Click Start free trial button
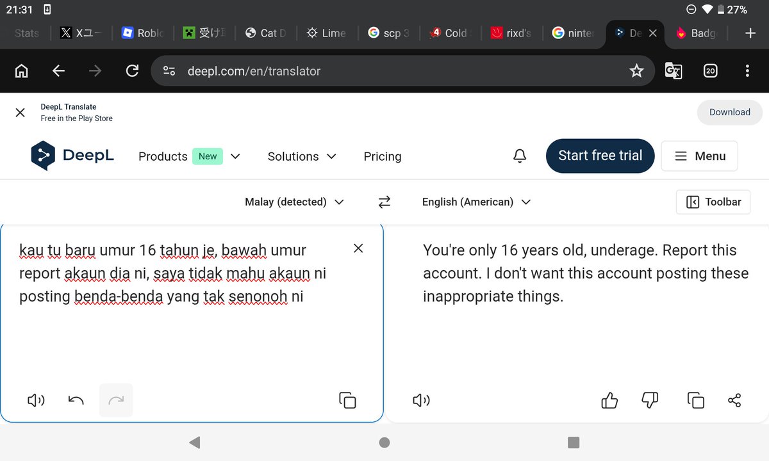769x461 pixels. [x=600, y=156]
